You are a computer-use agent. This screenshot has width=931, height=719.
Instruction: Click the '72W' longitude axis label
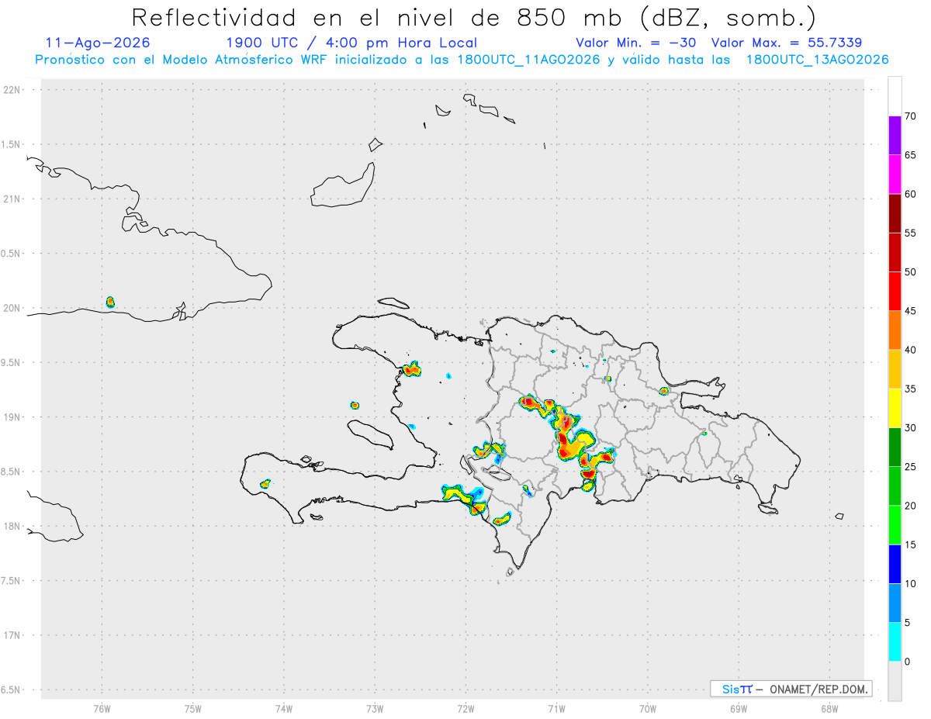(x=465, y=708)
